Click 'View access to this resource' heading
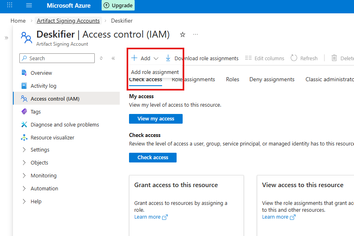The image size is (354, 236). point(302,185)
